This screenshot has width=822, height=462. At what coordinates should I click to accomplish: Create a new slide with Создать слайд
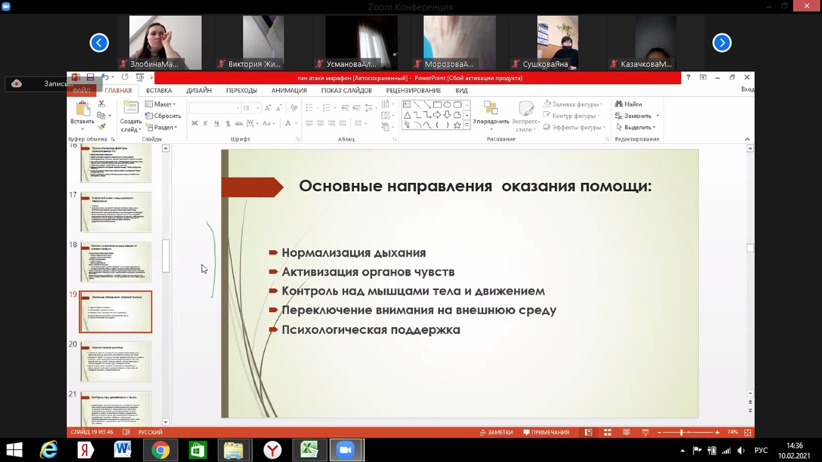pos(131,110)
